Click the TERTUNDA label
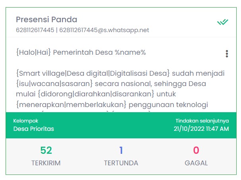The image size is (241, 180). [121, 163]
